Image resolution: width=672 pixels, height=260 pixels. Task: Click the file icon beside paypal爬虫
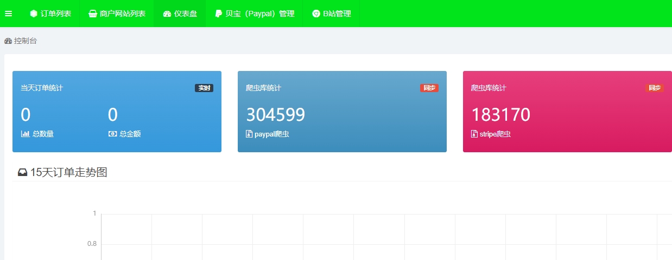pos(249,134)
